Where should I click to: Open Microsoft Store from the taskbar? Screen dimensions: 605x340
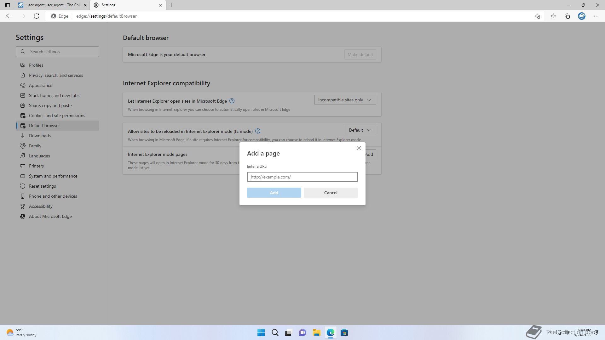point(344,333)
